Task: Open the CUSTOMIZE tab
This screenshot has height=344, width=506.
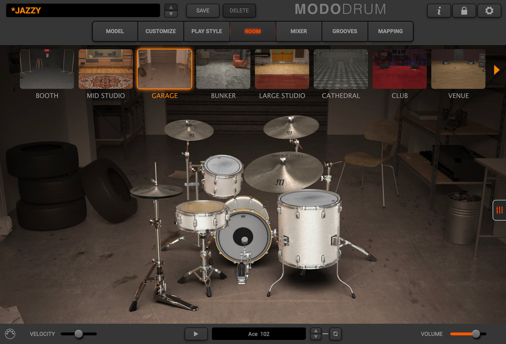Action: pyautogui.click(x=161, y=31)
